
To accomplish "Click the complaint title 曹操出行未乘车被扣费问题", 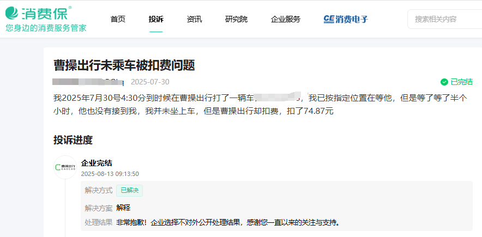I will tap(124, 65).
